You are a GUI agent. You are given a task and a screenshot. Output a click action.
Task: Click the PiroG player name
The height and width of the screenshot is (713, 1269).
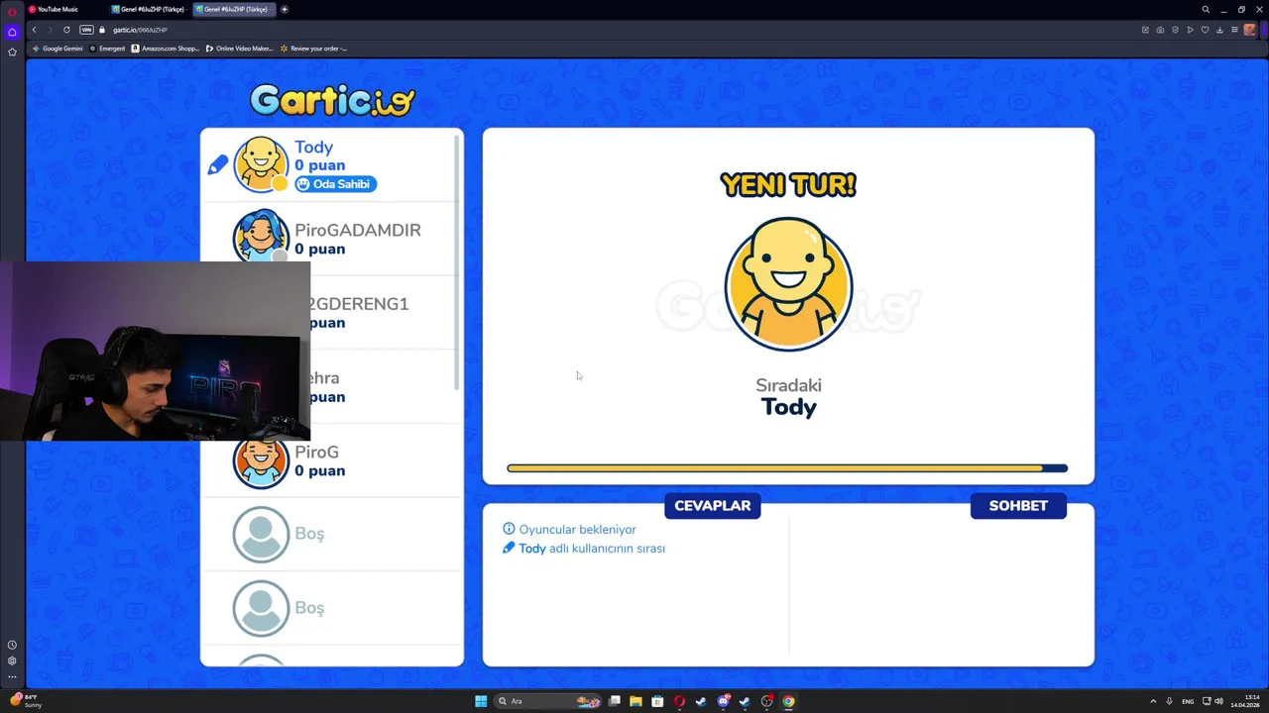click(316, 452)
